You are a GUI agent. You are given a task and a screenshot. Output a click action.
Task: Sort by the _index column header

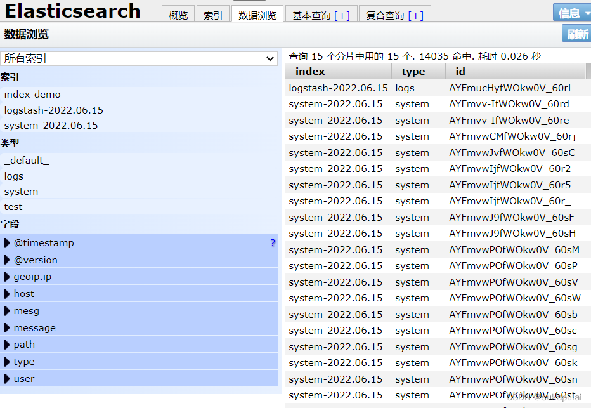pos(338,71)
